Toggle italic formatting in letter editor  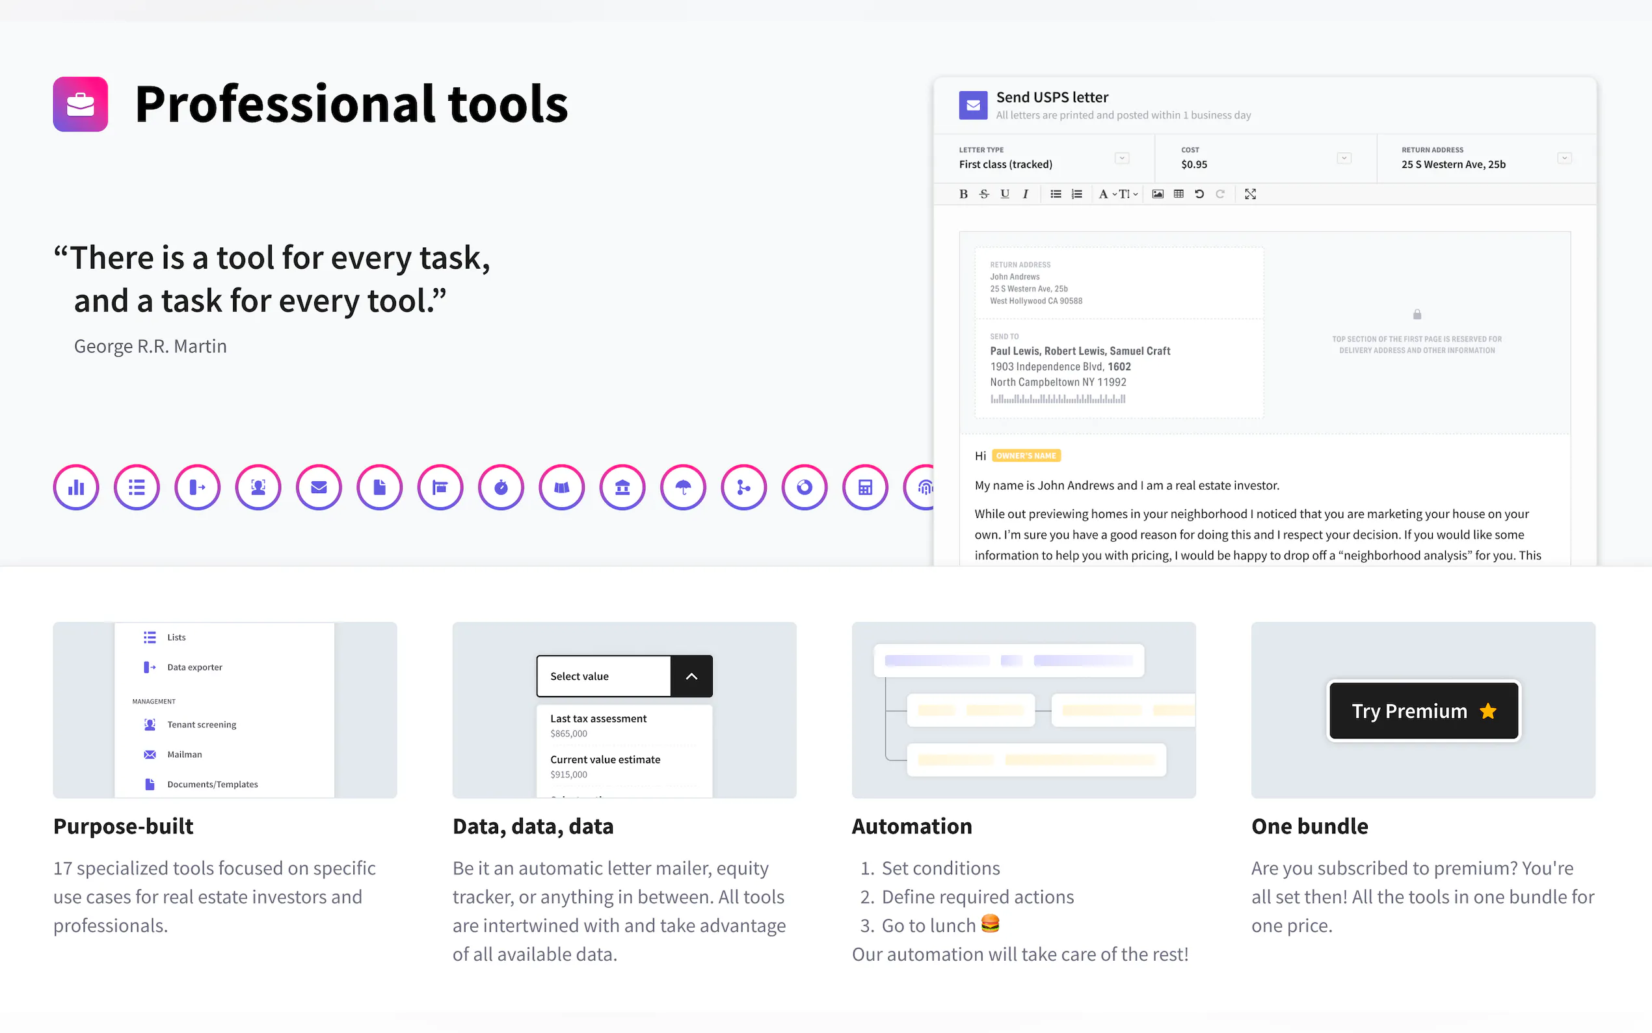[1025, 194]
